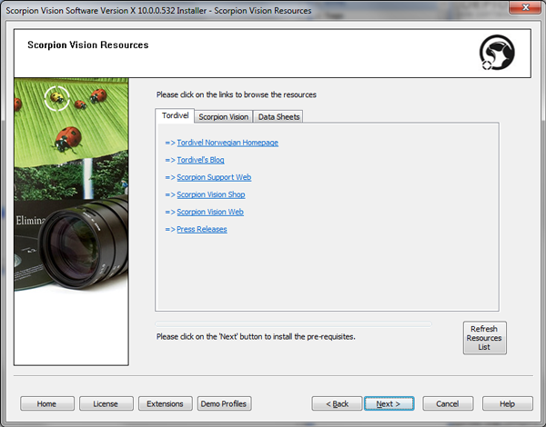This screenshot has width=546, height=427.
Task: Open the Data Sheets tab
Action: click(278, 117)
